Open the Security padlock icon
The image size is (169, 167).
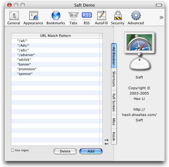tap(118, 15)
